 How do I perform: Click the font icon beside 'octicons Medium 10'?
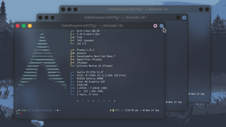pyautogui.click(x=73, y=66)
